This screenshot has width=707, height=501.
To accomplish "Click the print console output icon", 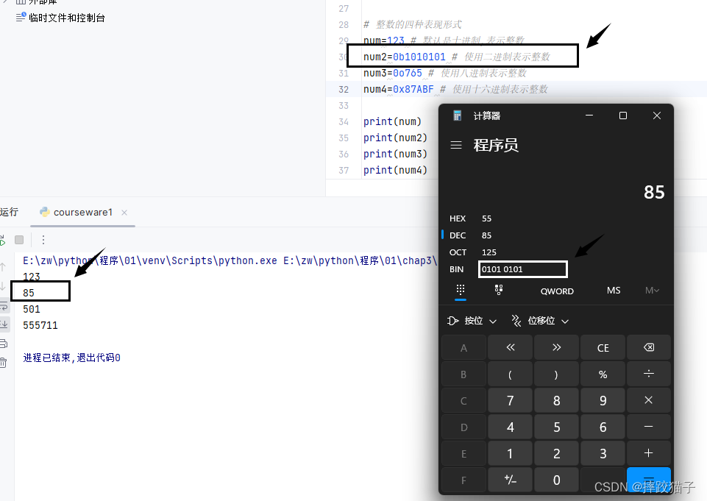I will click(x=4, y=343).
